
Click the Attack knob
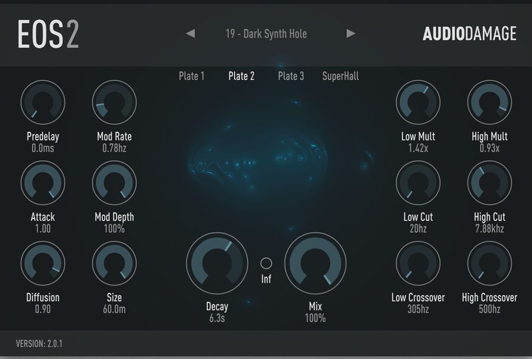pos(42,183)
